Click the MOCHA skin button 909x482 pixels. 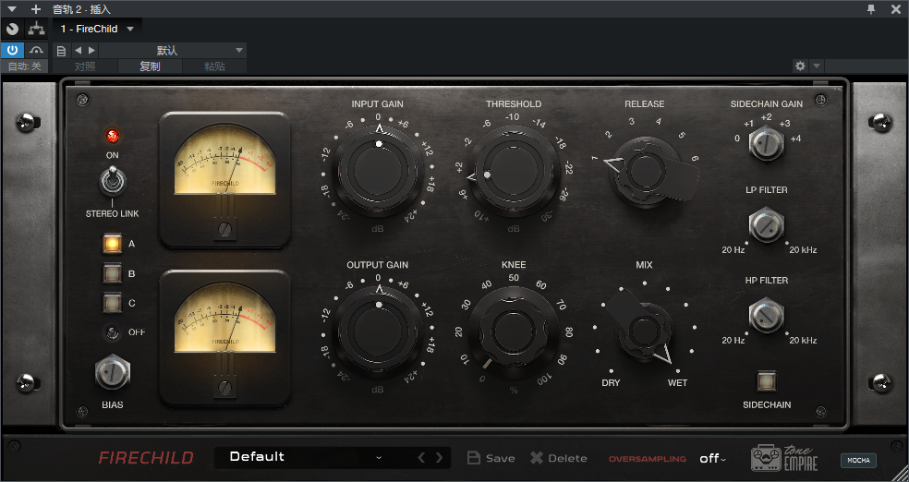point(858,460)
